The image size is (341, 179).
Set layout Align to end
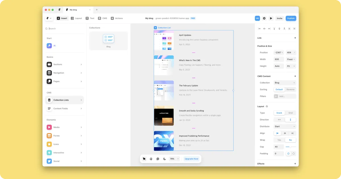(292, 133)
